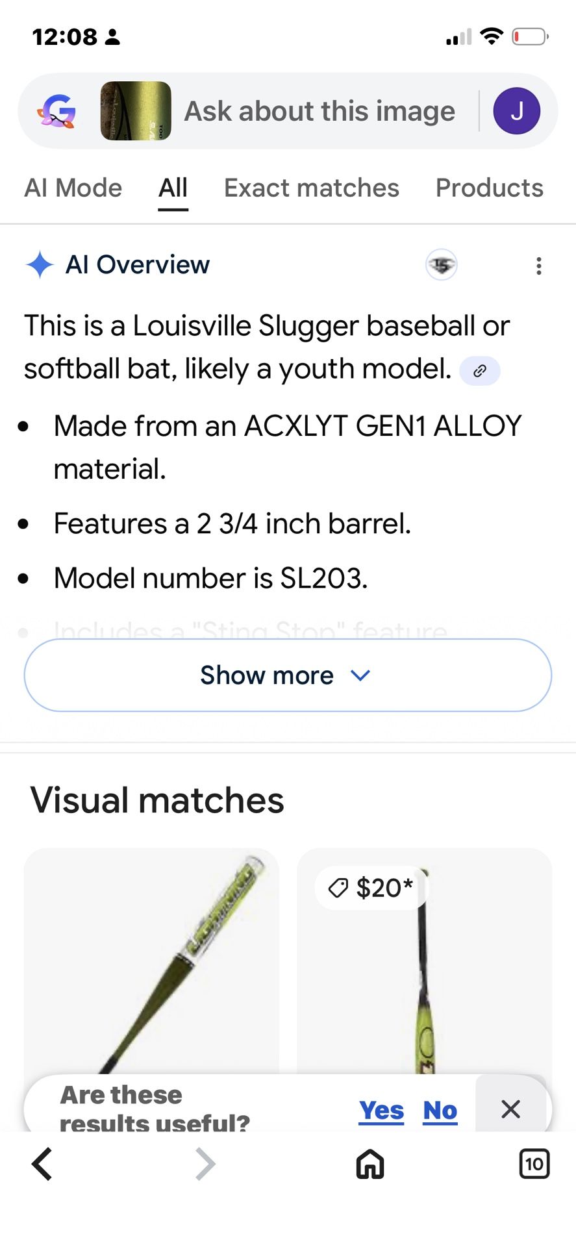Go back with browser back arrow
576x1247 pixels.
click(x=42, y=1164)
